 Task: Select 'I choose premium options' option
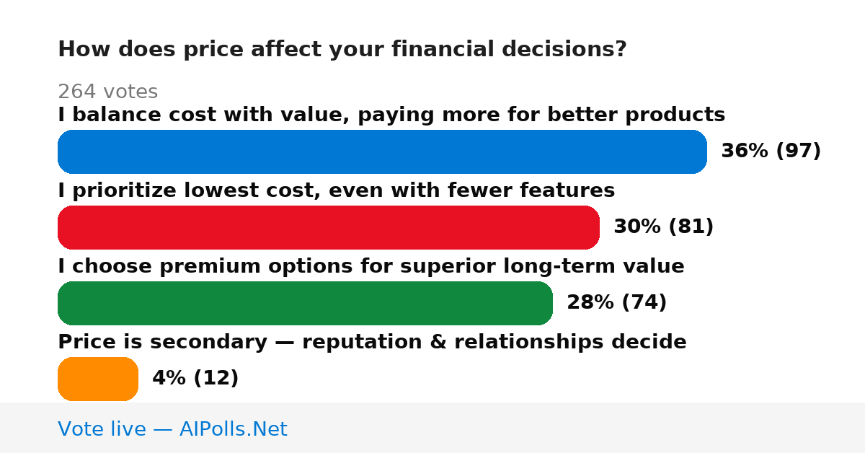(371, 266)
